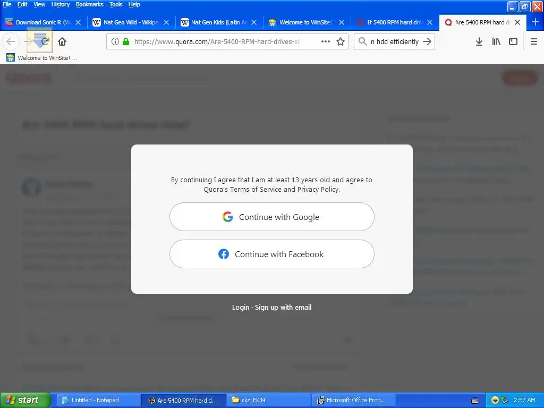Click Sign up with email link
544x408 pixels.
(283, 308)
